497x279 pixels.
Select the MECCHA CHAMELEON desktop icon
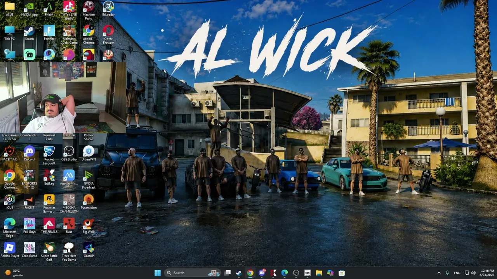click(69, 203)
